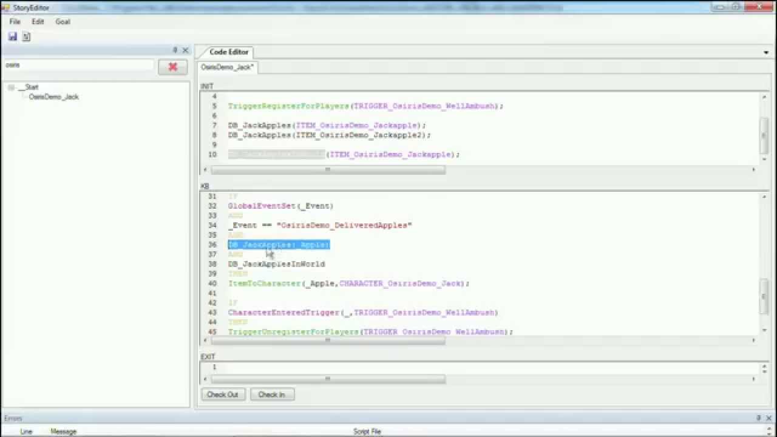Click the GlobalEventSet(_Event) line in KB
The height and width of the screenshot is (437, 777).
coord(280,206)
